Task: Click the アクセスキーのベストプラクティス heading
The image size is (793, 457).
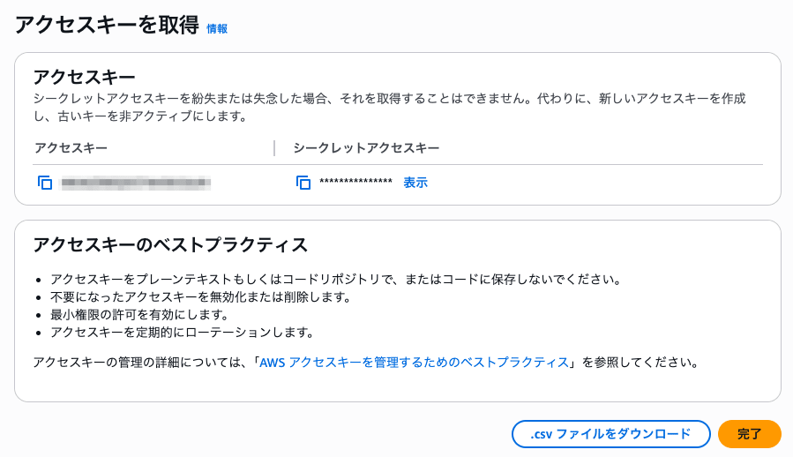Action: tap(170, 244)
